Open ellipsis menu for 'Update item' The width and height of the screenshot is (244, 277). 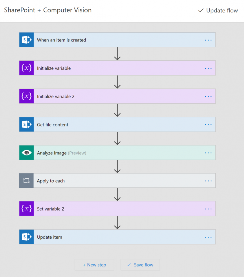(x=208, y=237)
